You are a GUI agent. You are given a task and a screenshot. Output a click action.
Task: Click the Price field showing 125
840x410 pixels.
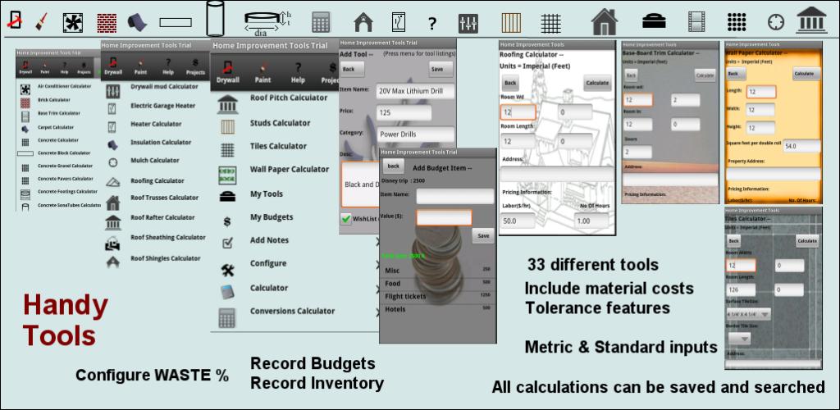pyautogui.click(x=404, y=113)
